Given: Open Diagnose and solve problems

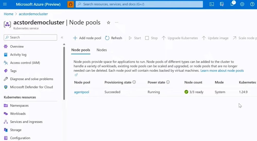Looking at the screenshot, I should [32, 79].
